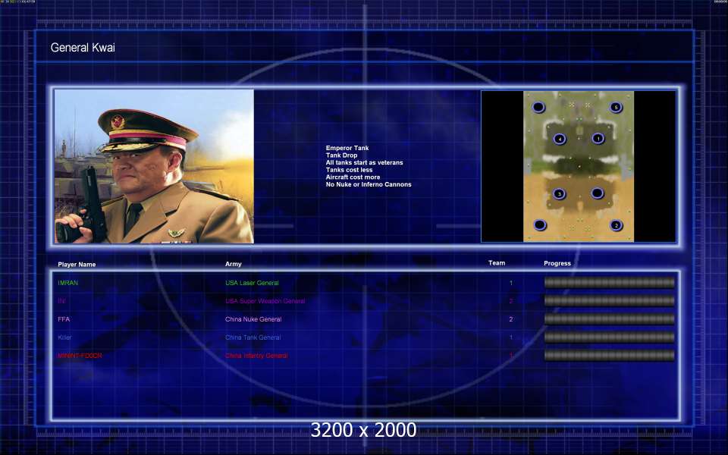Select the red player name in the China Infantry General row
728x455 pixels.
[80, 356]
